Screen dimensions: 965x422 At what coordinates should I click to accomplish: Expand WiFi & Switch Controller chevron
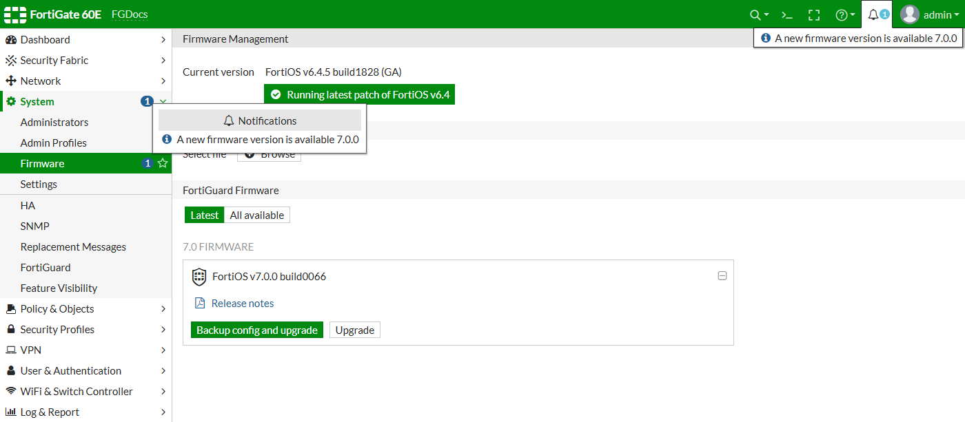pos(163,391)
